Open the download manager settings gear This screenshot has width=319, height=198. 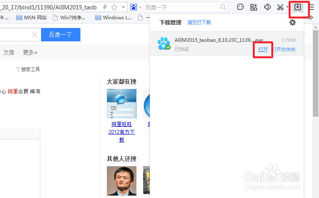click(293, 22)
